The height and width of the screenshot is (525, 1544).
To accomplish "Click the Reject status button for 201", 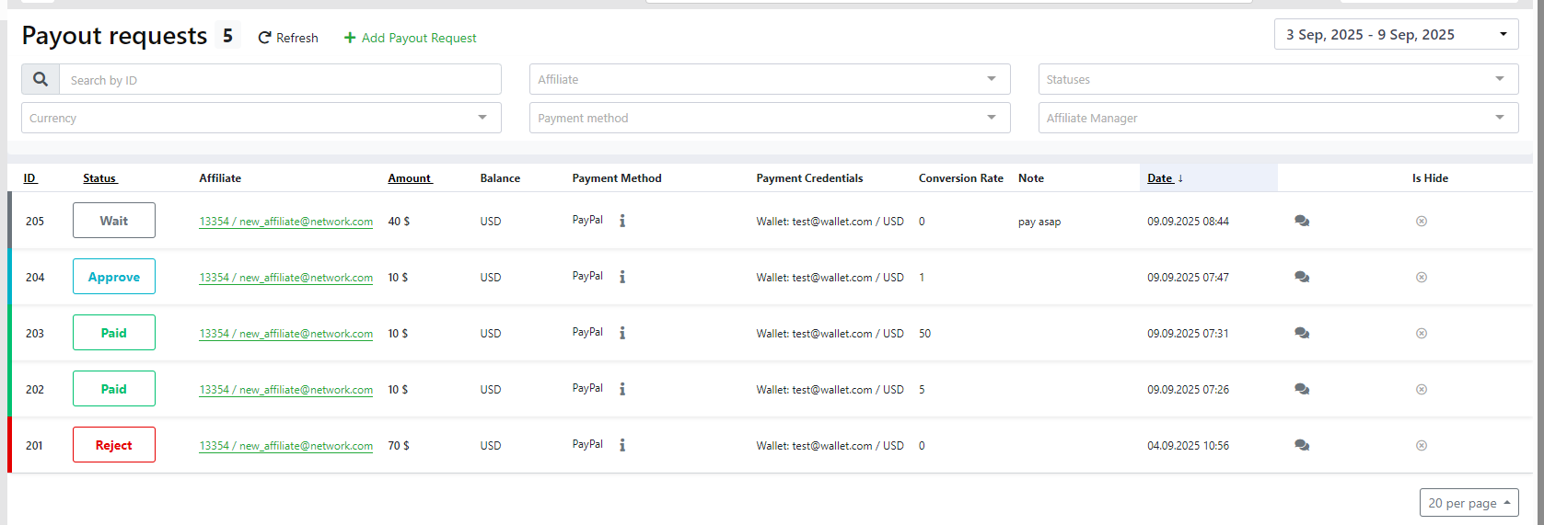I will pyautogui.click(x=114, y=445).
